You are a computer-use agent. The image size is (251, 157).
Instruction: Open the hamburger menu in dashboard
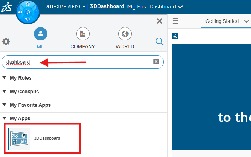point(175,21)
